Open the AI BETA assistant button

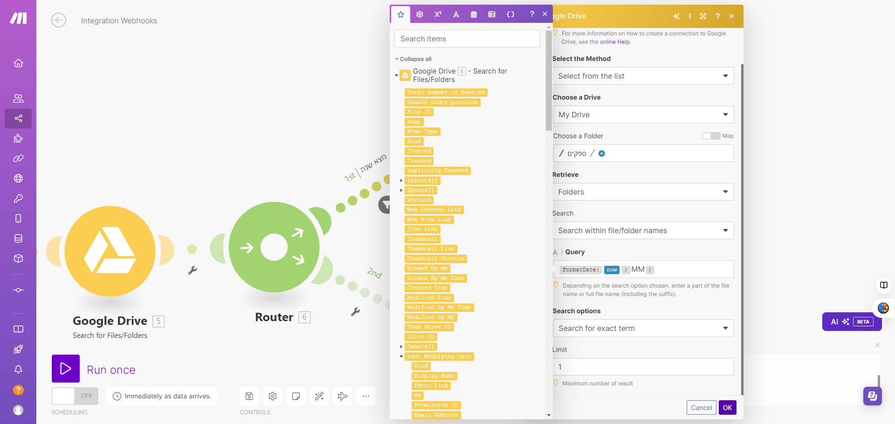click(852, 322)
